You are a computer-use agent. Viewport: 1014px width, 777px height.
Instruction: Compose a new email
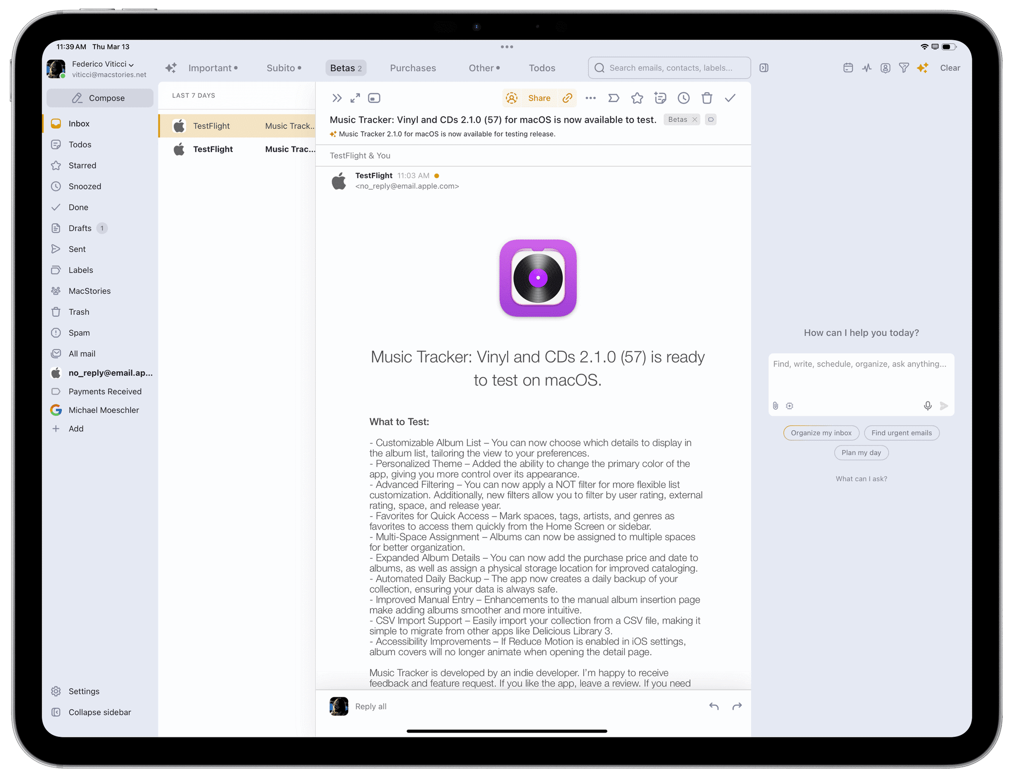(x=100, y=98)
